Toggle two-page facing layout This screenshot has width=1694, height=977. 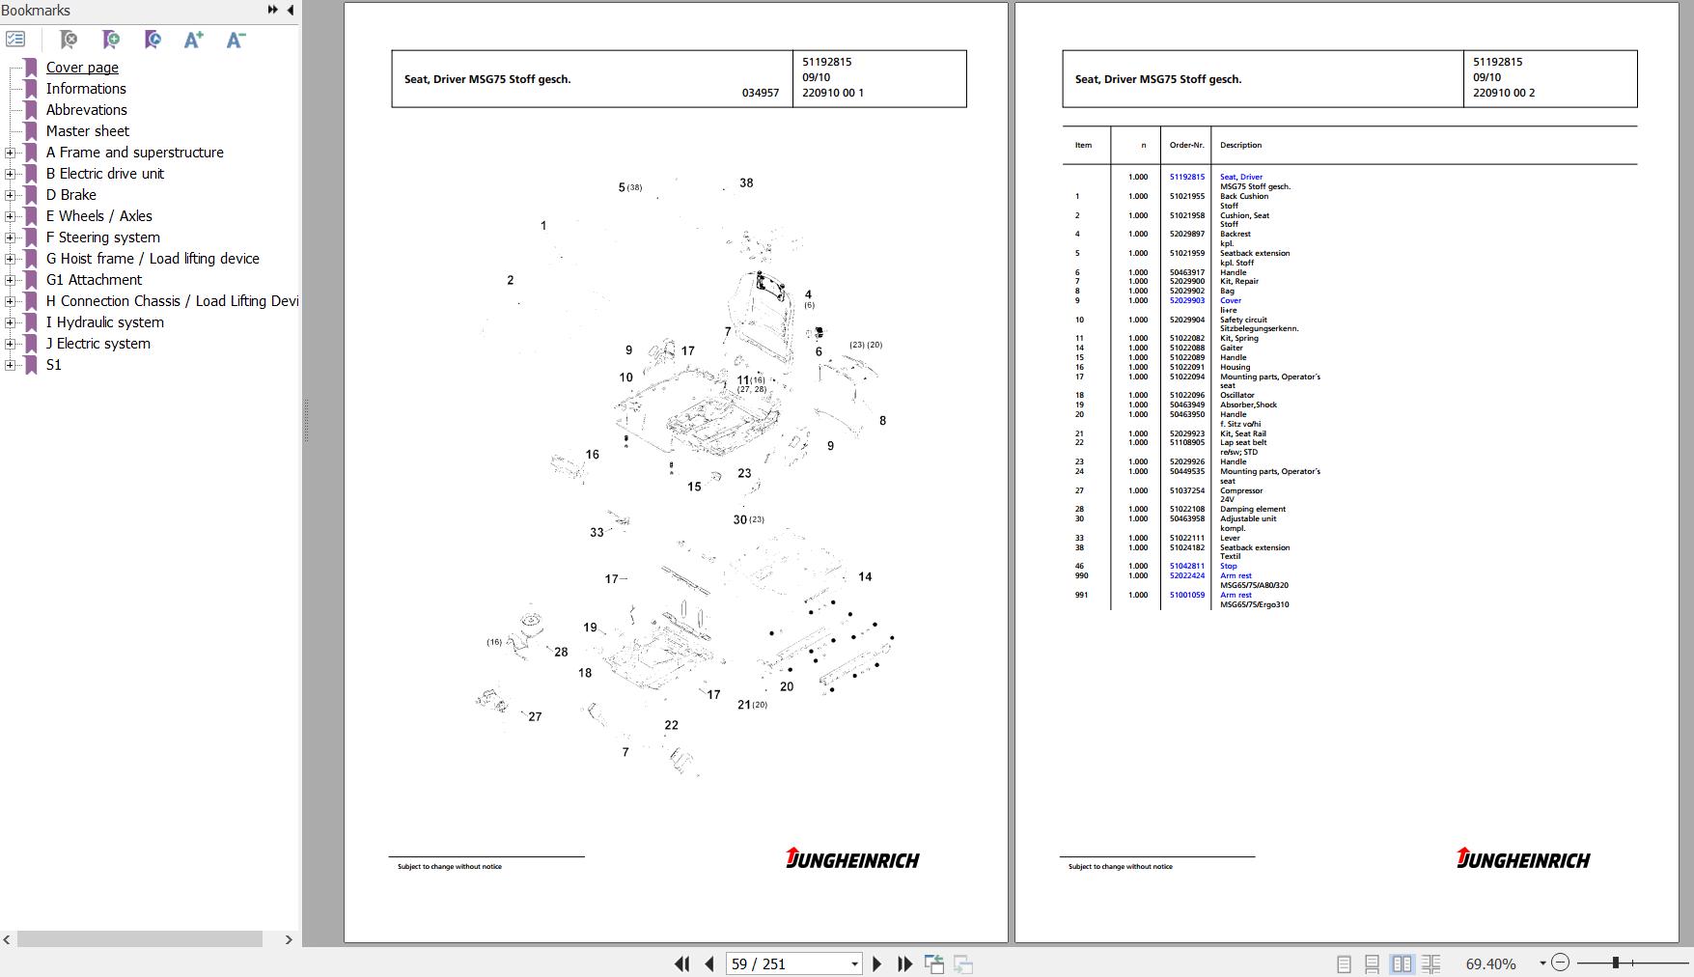(x=1402, y=963)
